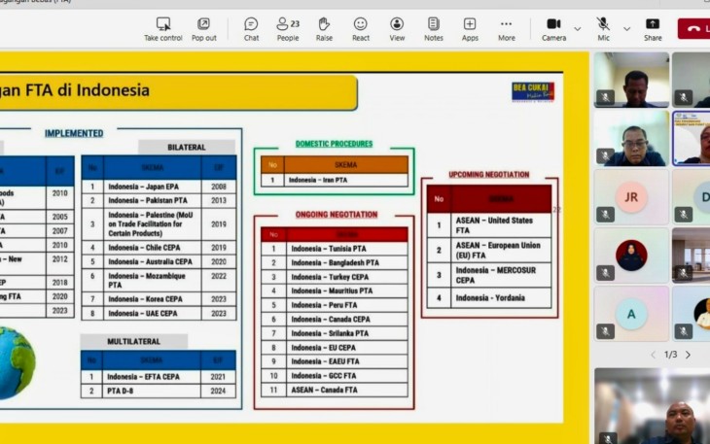
Task: Open the View layout options
Action: point(397,29)
